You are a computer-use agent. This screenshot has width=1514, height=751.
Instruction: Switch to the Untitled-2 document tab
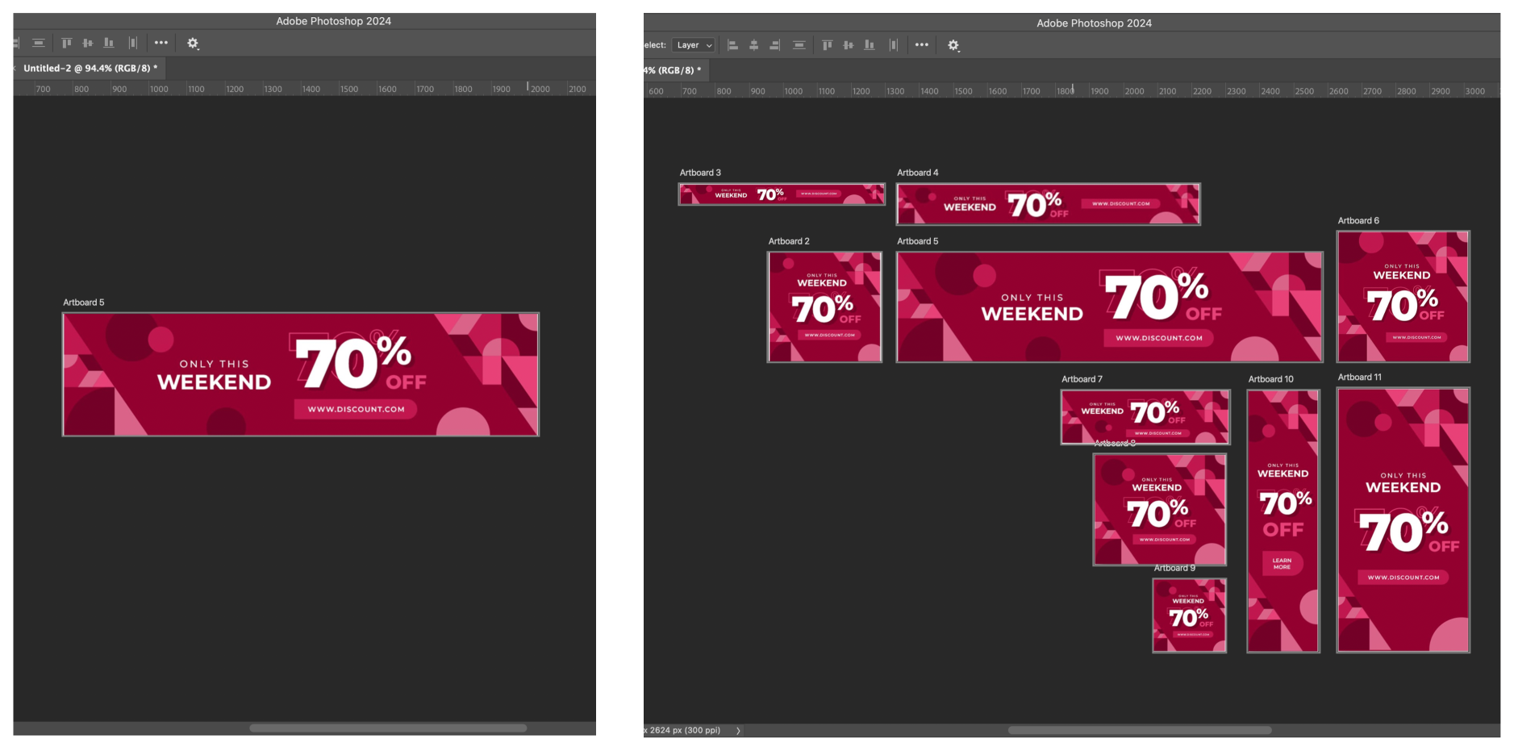(x=89, y=69)
